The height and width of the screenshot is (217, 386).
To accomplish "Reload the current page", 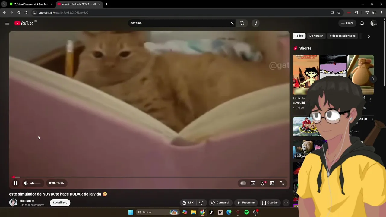I will (x=19, y=13).
